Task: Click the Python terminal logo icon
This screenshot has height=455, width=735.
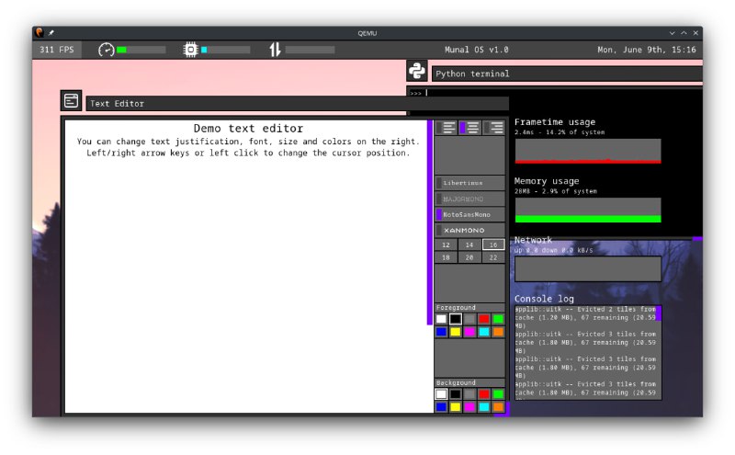Action: click(x=417, y=73)
